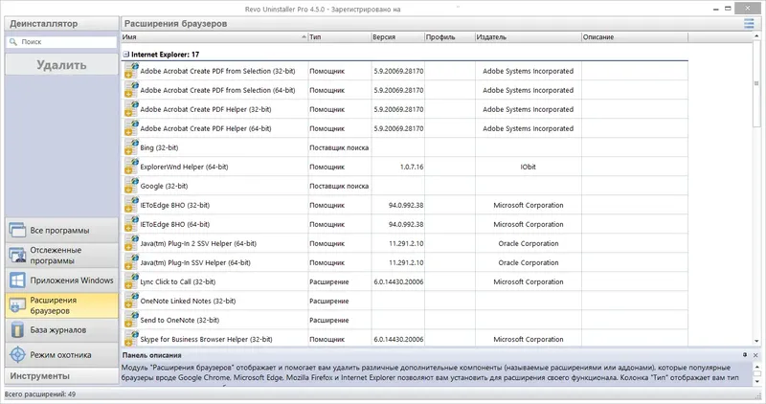Viewport: 766px width, 404px height.
Task: Collapse the Internet Explorer: 17 group
Action: pos(126,55)
